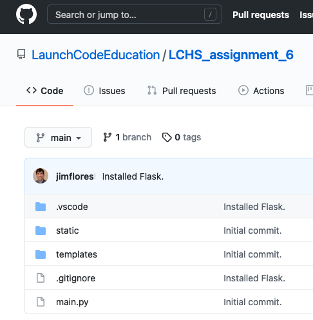Open Pull requests in the top navigation

(261, 15)
